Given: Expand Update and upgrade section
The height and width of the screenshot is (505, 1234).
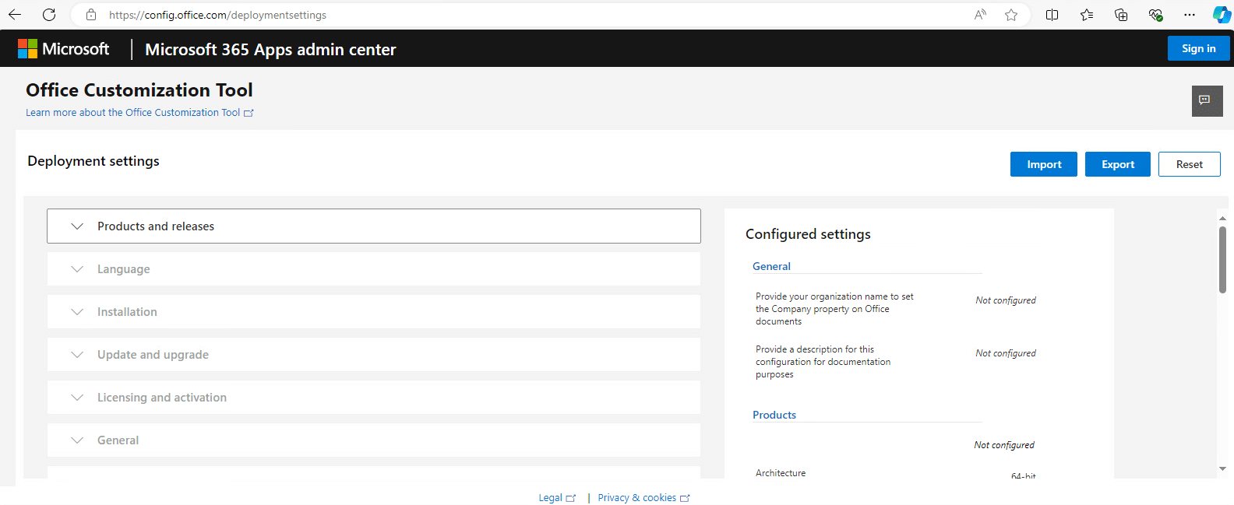Looking at the screenshot, I should point(374,355).
